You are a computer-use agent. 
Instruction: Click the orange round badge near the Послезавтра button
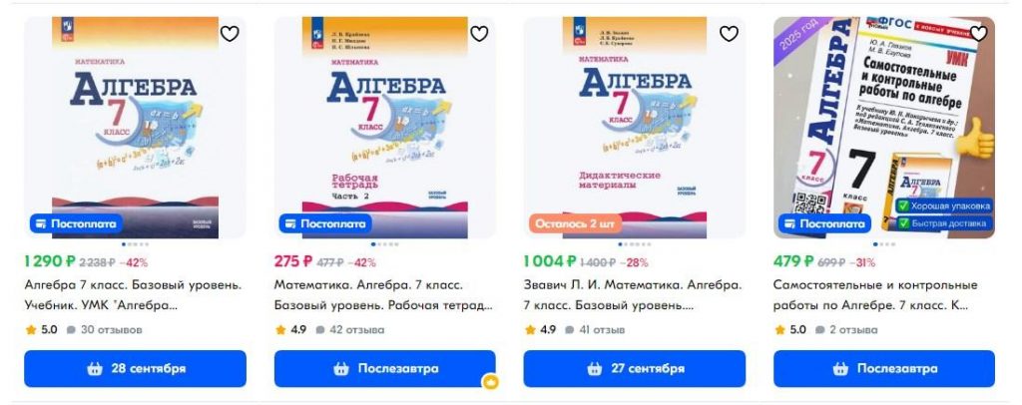tap(490, 383)
